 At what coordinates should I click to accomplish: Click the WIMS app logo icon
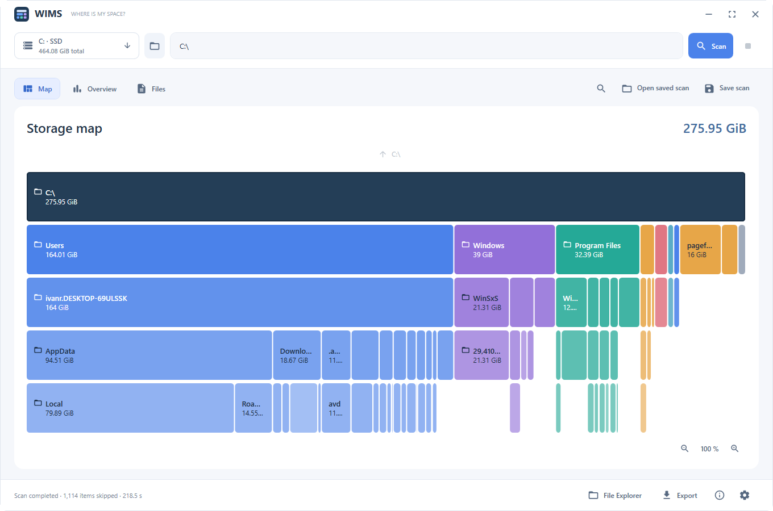point(22,14)
